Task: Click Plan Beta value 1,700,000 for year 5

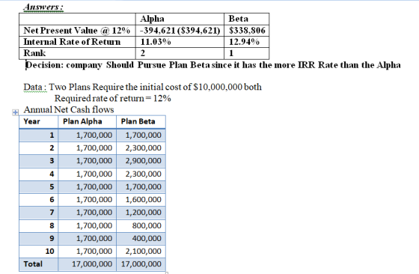Action: (141, 187)
